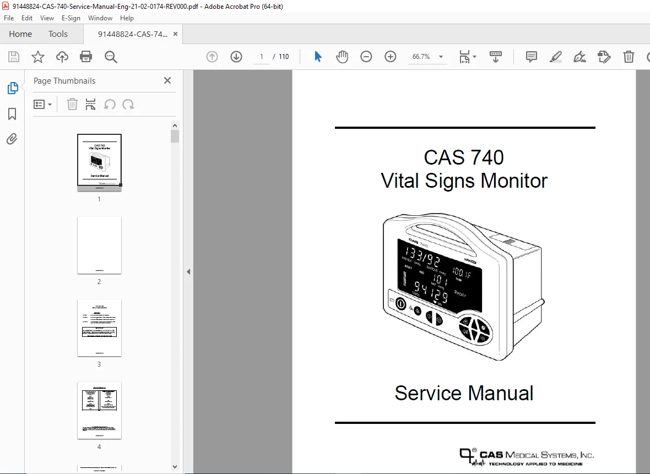Image resolution: width=650 pixels, height=474 pixels.
Task: Zoom in with plus icon
Action: coord(391,57)
